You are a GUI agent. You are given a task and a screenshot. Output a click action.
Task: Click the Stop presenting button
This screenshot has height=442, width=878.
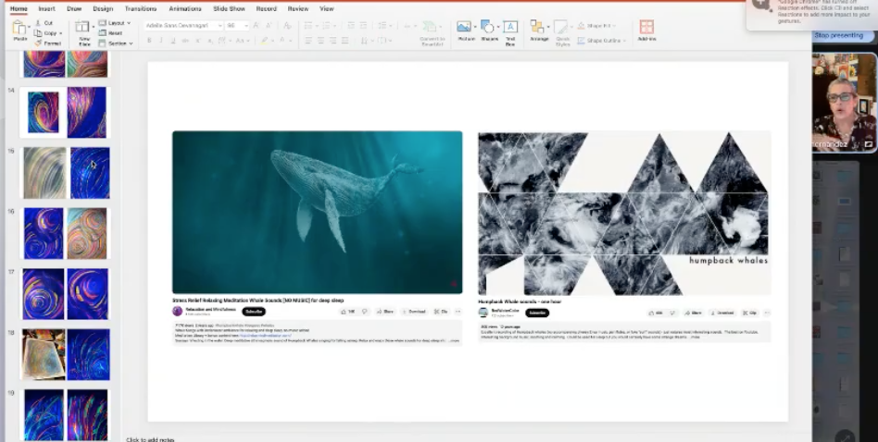point(839,35)
